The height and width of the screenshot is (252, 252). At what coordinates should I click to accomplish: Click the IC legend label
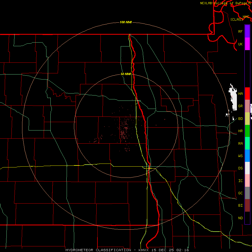click(x=240, y=181)
